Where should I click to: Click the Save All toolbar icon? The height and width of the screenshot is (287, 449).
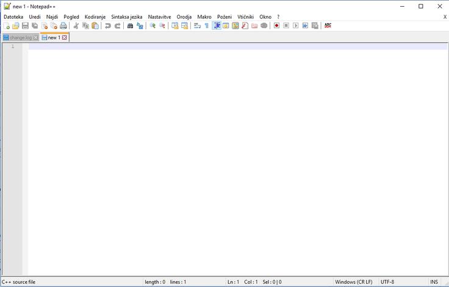35,26
